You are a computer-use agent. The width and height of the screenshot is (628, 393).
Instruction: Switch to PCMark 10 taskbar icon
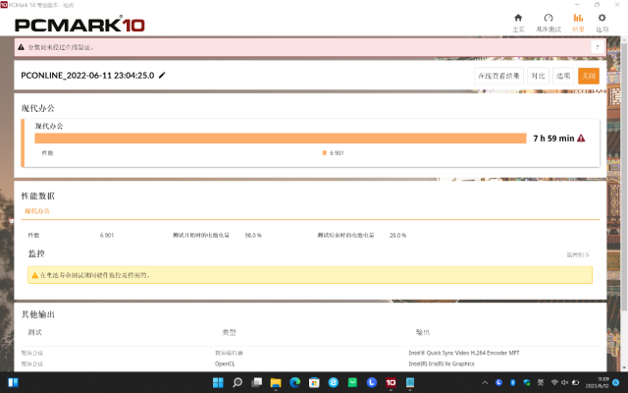coord(391,382)
